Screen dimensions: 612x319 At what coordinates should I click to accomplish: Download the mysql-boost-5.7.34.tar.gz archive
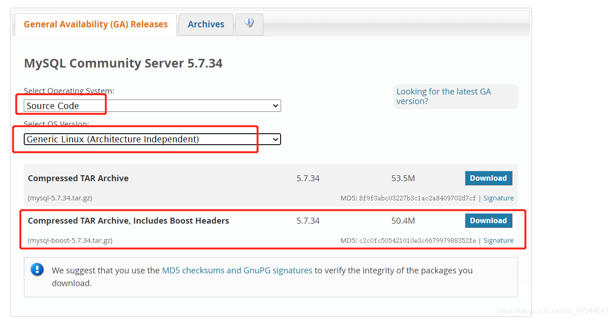[489, 220]
